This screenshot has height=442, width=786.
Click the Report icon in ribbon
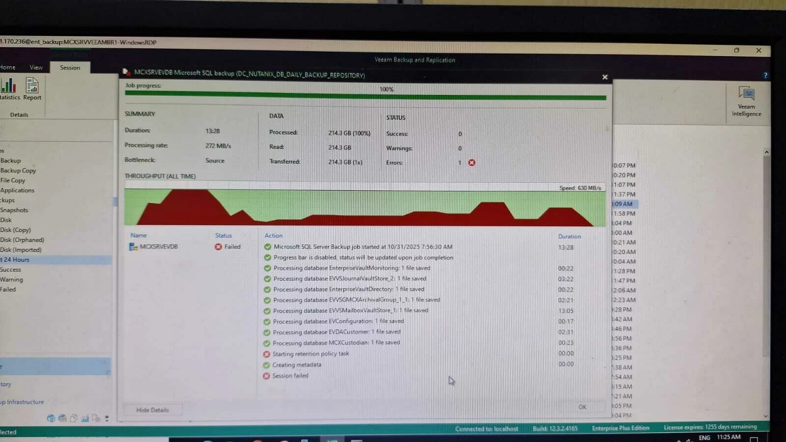tap(32, 89)
